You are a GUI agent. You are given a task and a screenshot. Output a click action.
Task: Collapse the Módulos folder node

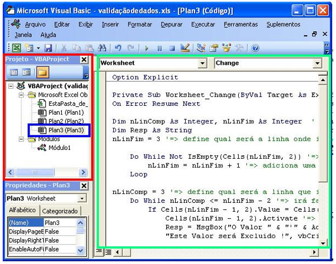click(21, 139)
